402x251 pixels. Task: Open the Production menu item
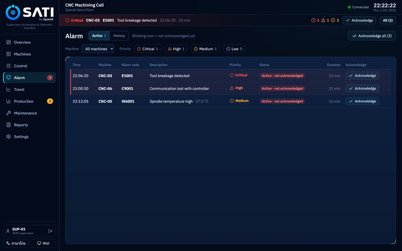29,101
